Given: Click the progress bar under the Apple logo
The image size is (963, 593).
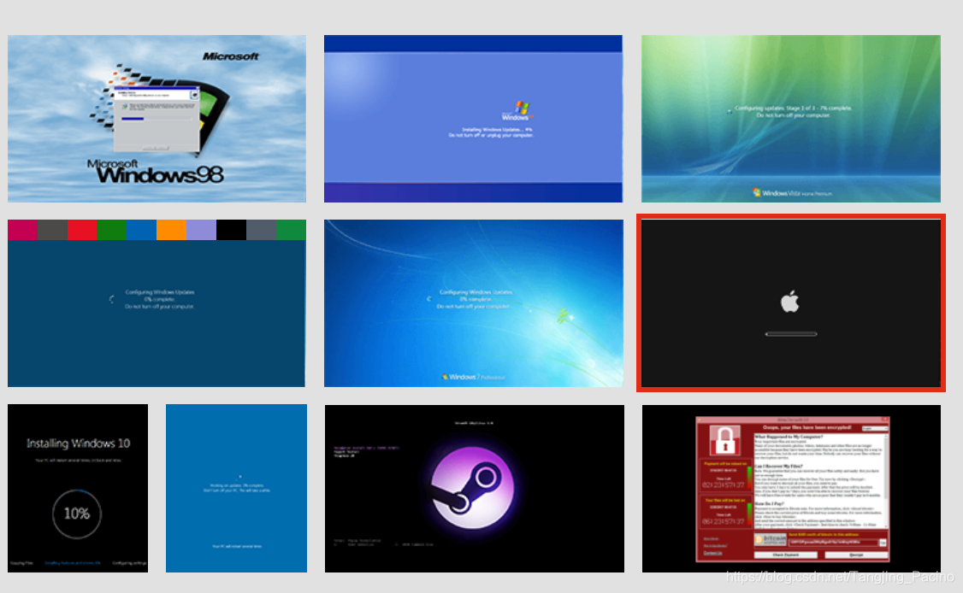Looking at the screenshot, I should (791, 334).
